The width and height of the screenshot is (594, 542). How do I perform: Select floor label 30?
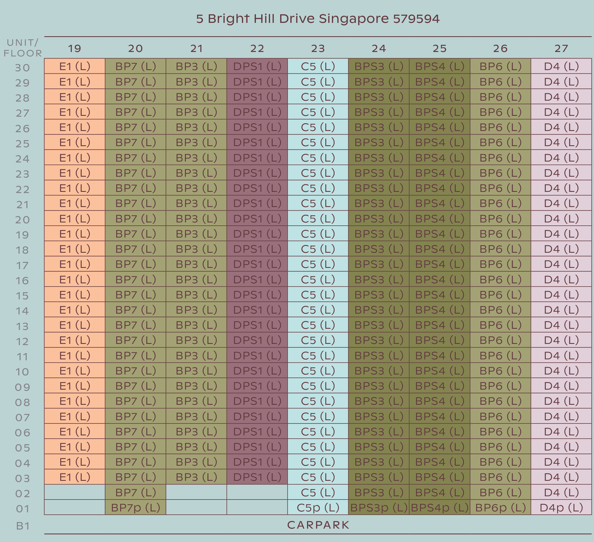coord(23,68)
